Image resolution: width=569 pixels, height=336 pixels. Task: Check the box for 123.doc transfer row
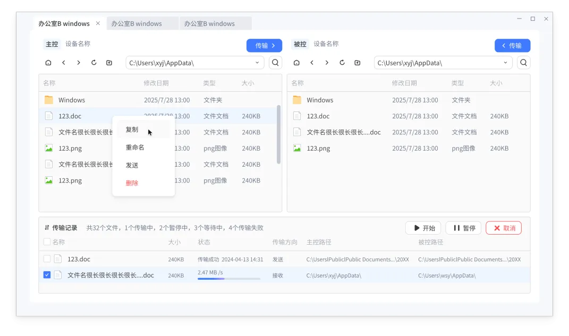point(47,259)
